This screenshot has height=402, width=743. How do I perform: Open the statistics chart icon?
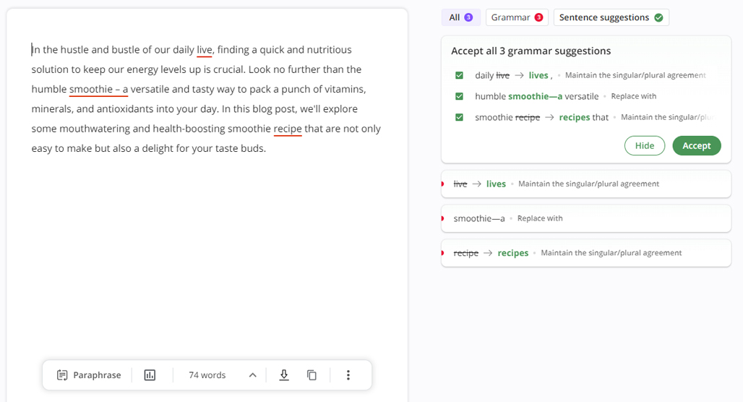pos(150,375)
